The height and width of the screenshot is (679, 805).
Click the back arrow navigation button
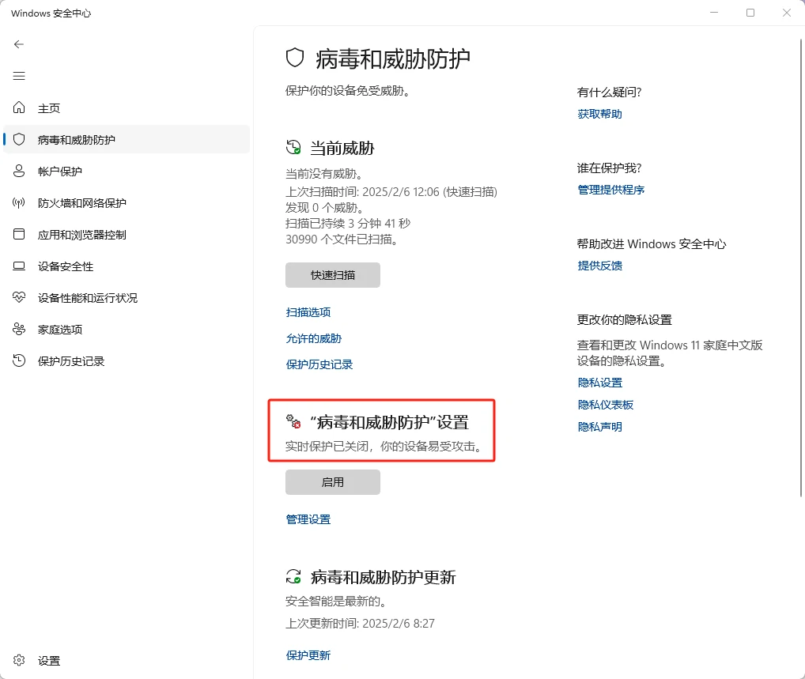click(x=19, y=44)
